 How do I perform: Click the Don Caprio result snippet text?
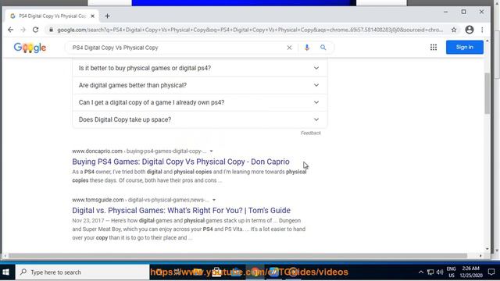189,176
